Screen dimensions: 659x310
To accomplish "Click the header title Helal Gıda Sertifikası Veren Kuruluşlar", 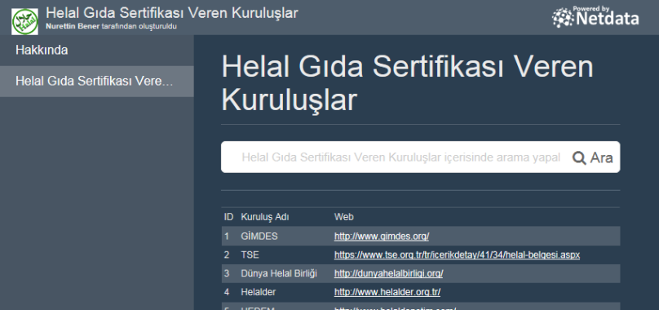I will [x=172, y=13].
